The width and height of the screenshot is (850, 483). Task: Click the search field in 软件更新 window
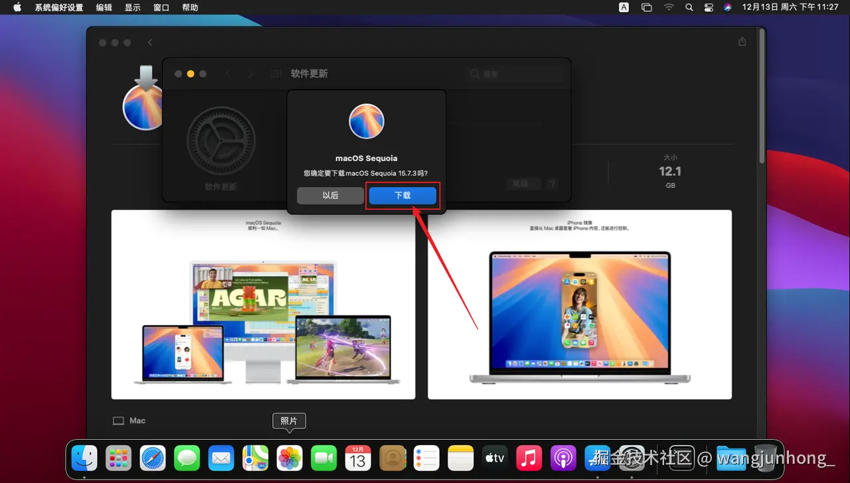click(x=515, y=74)
